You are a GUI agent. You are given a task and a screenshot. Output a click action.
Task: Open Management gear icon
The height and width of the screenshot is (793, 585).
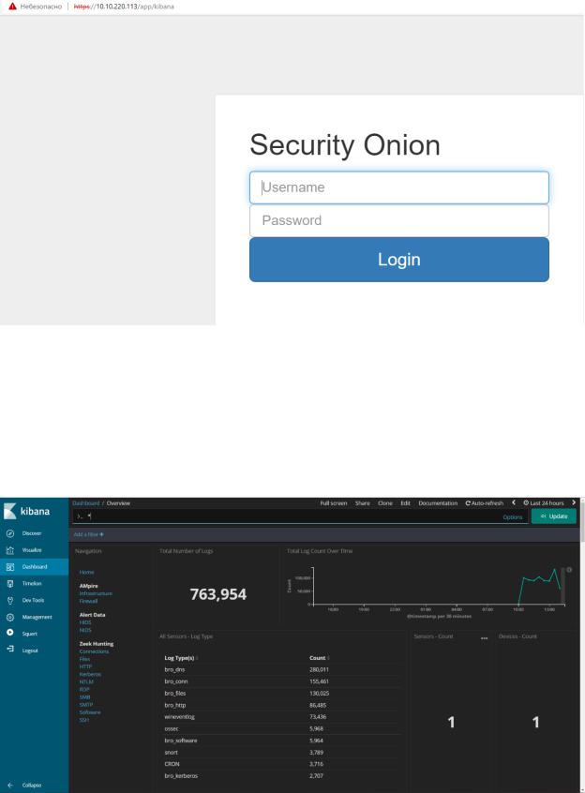(x=9, y=617)
